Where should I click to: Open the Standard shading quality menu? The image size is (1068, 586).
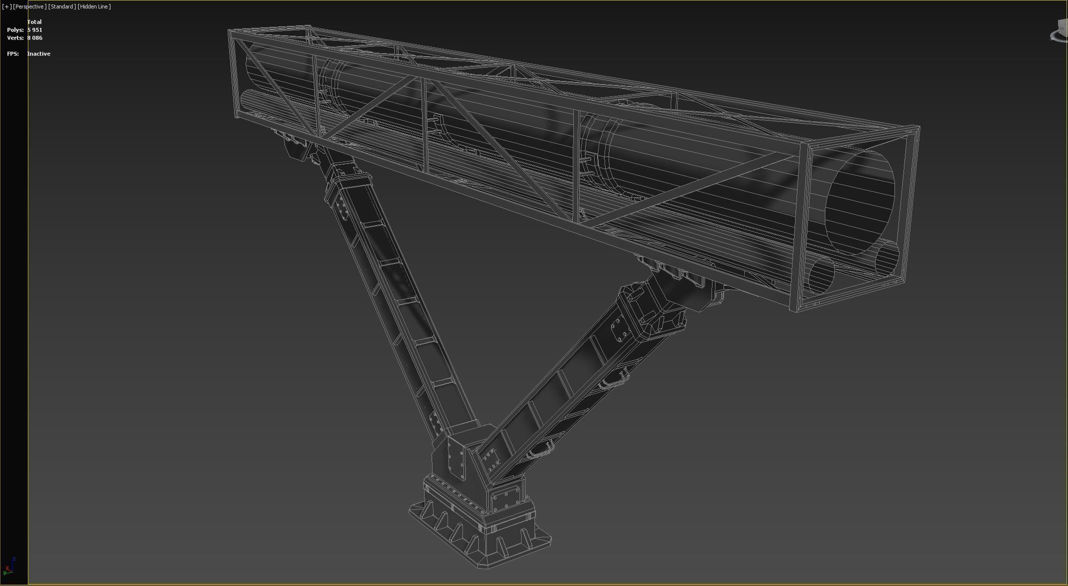click(x=62, y=6)
